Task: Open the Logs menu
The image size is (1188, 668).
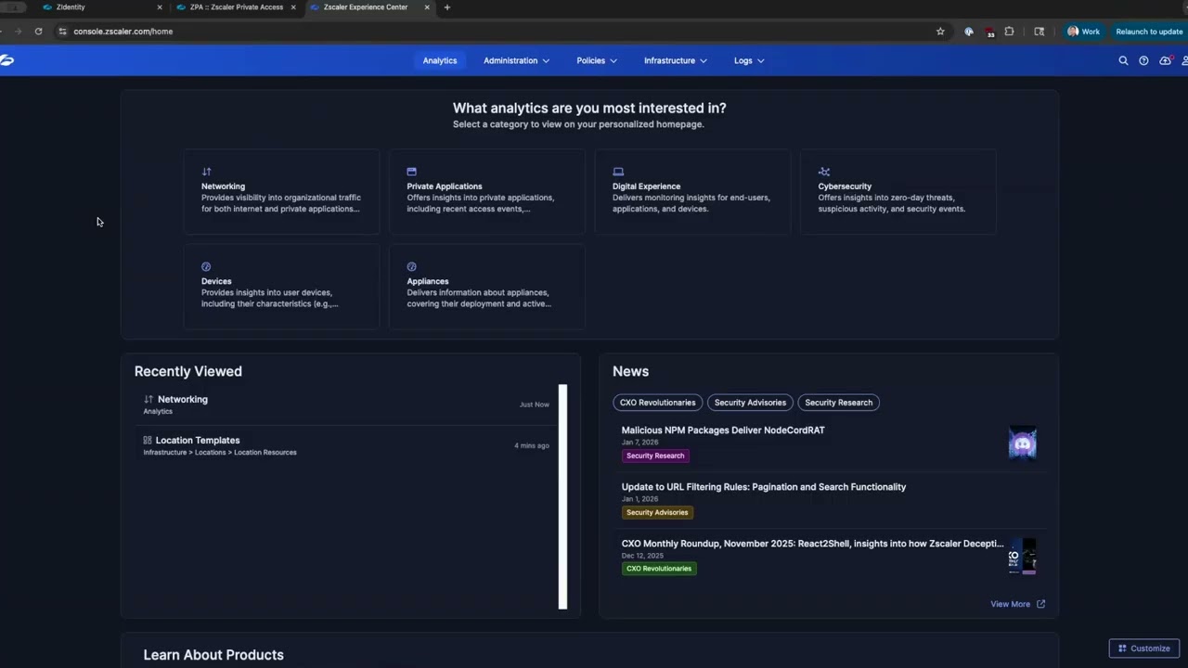Action: [749, 60]
